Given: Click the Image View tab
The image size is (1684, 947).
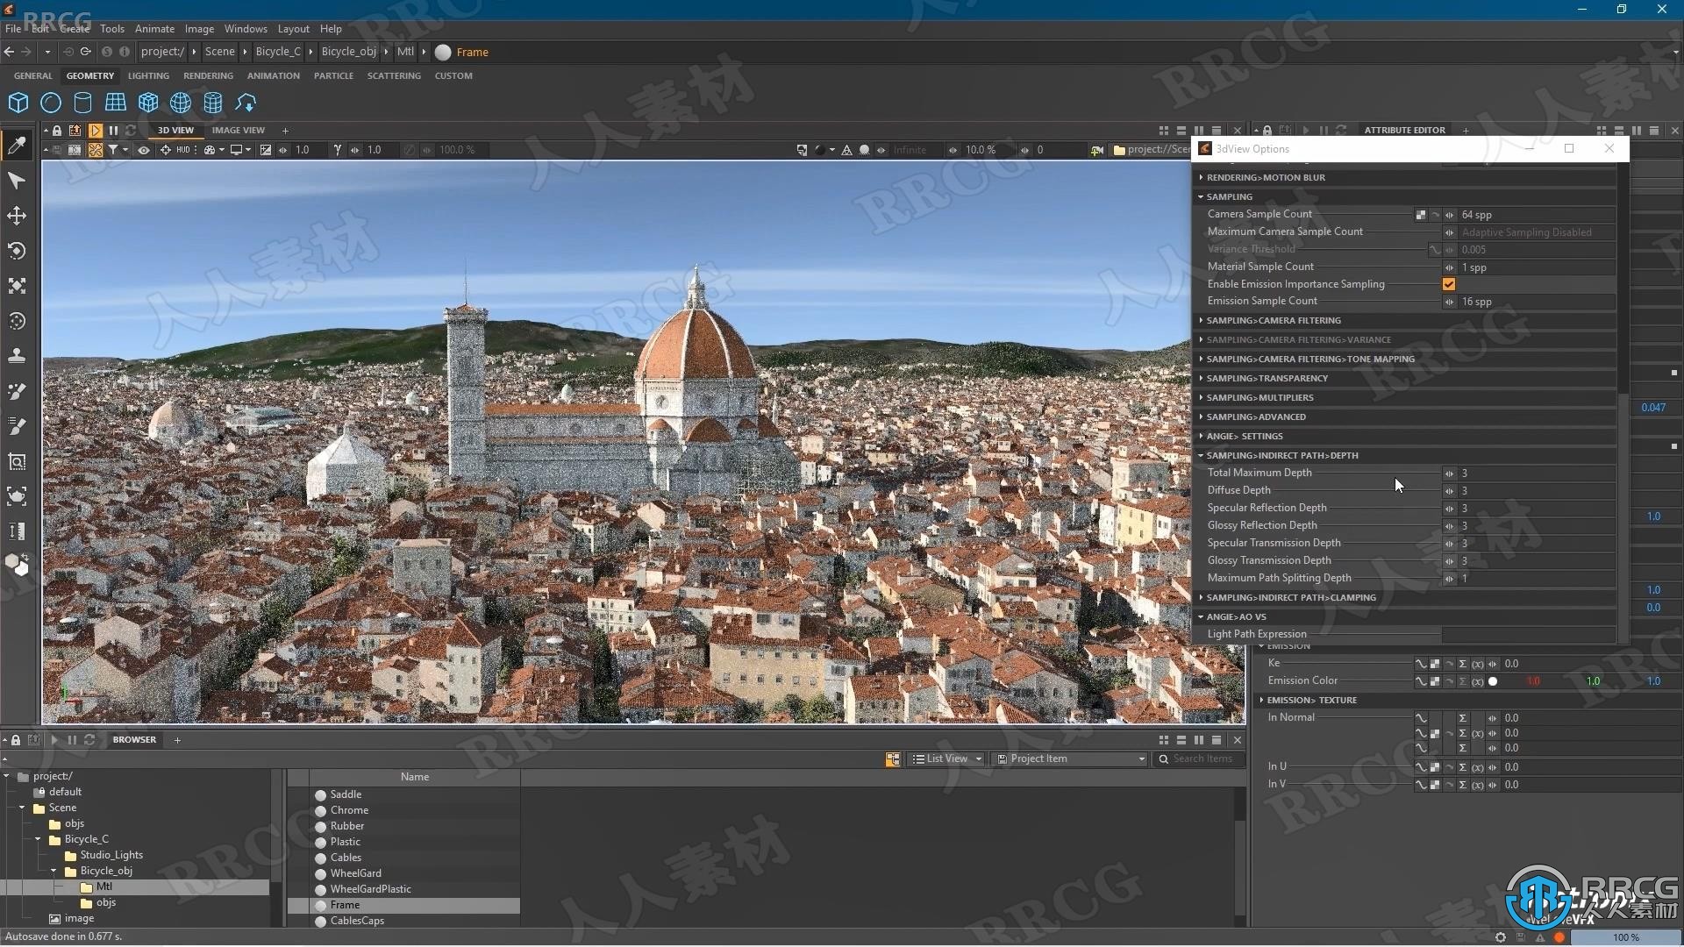Looking at the screenshot, I should point(237,130).
